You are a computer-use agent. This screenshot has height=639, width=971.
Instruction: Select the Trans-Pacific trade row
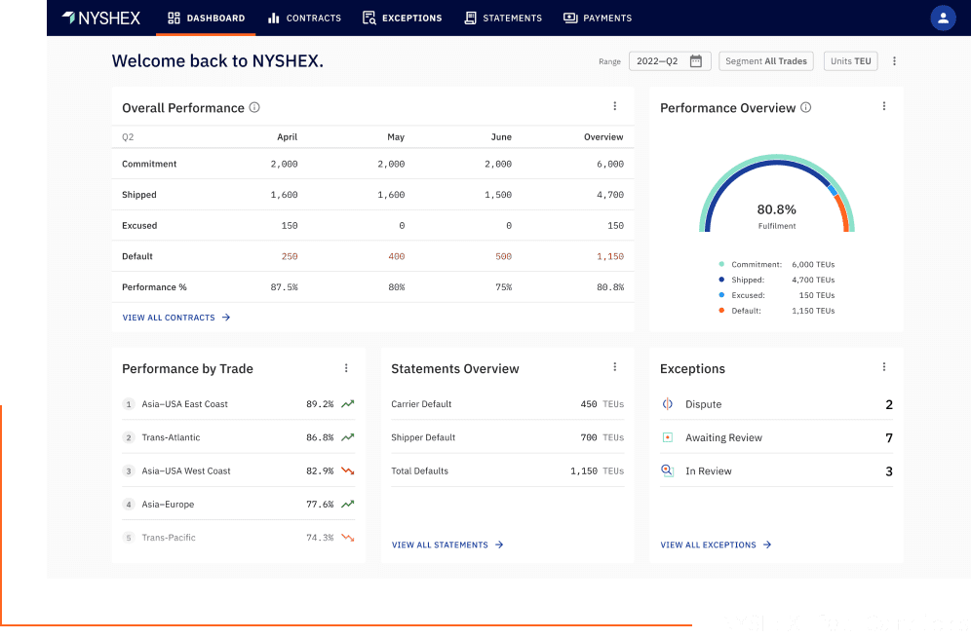239,538
